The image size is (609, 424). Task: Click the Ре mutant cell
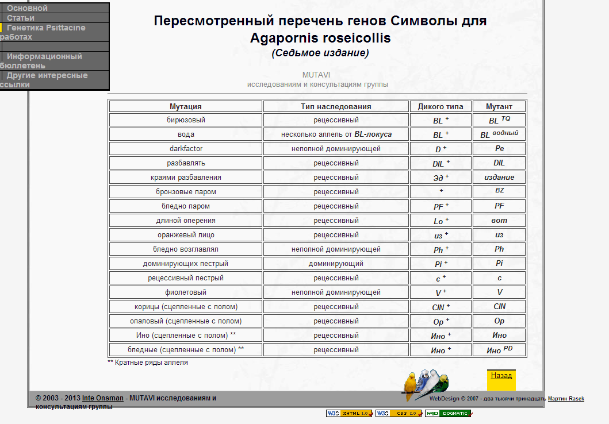(499, 149)
